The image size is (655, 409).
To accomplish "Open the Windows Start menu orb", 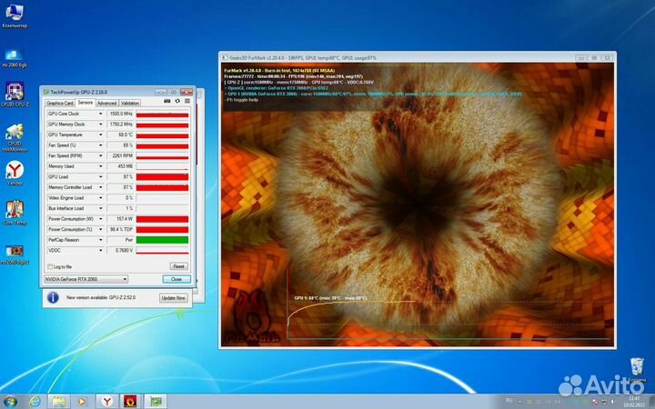I will pyautogui.click(x=10, y=402).
